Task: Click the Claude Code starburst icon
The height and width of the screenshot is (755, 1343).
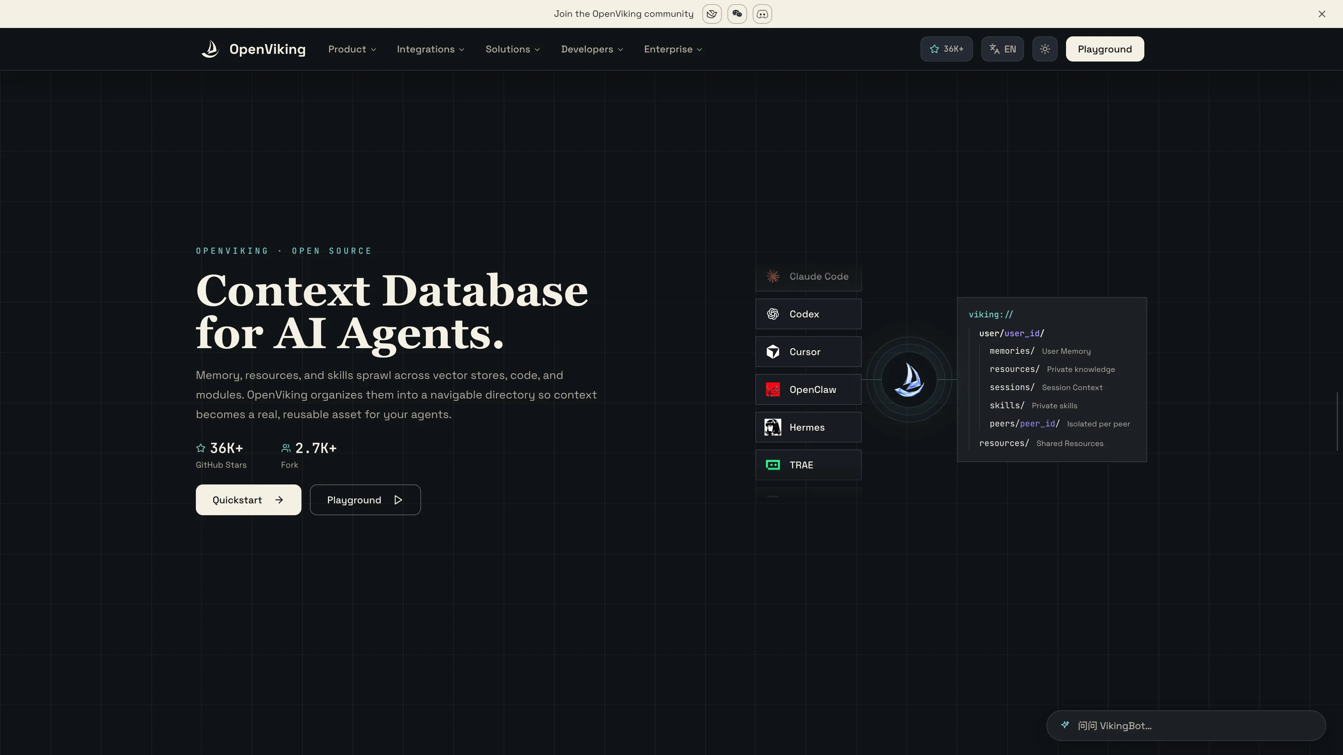Action: [x=773, y=276]
